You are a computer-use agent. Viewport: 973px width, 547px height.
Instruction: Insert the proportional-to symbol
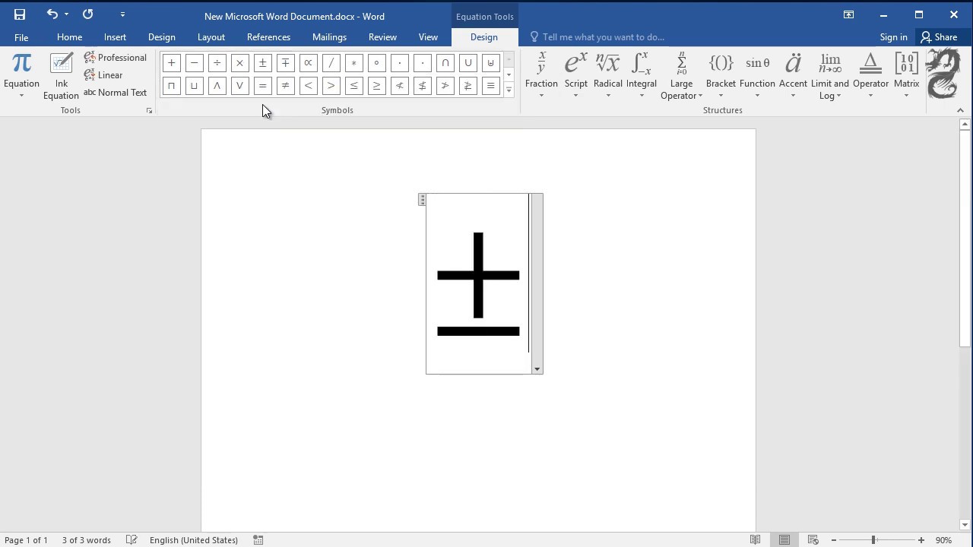[309, 63]
